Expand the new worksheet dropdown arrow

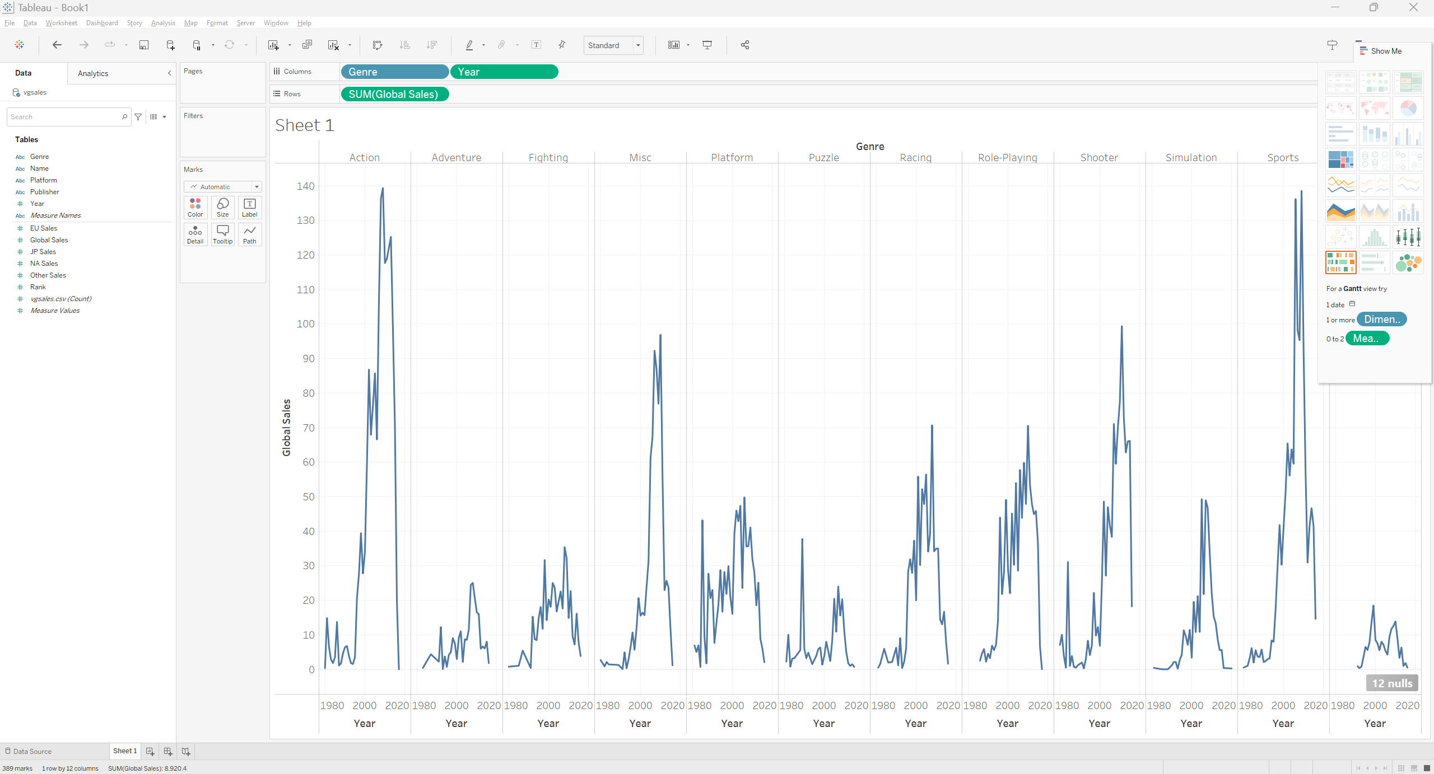coord(290,45)
